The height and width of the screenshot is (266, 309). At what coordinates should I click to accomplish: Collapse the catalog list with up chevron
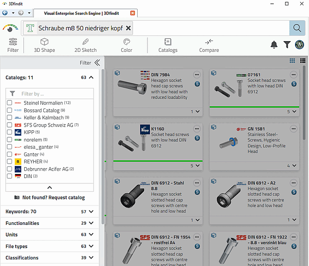[50, 187]
